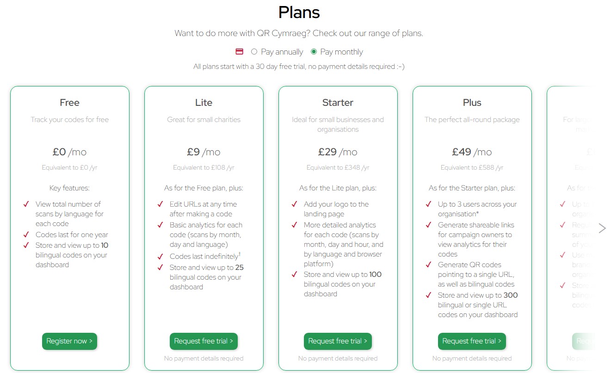Select the Pay annually option

point(254,52)
